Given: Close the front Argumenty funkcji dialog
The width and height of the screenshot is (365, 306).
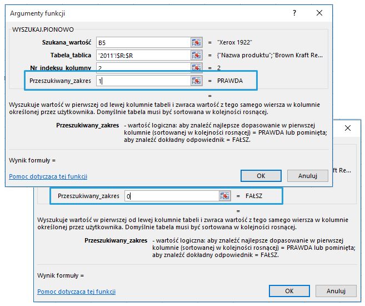Looking at the screenshot, I should pos(319,13).
